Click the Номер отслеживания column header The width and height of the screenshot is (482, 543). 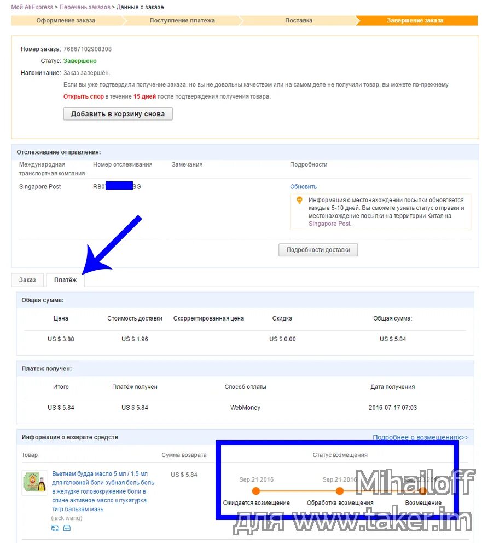123,164
